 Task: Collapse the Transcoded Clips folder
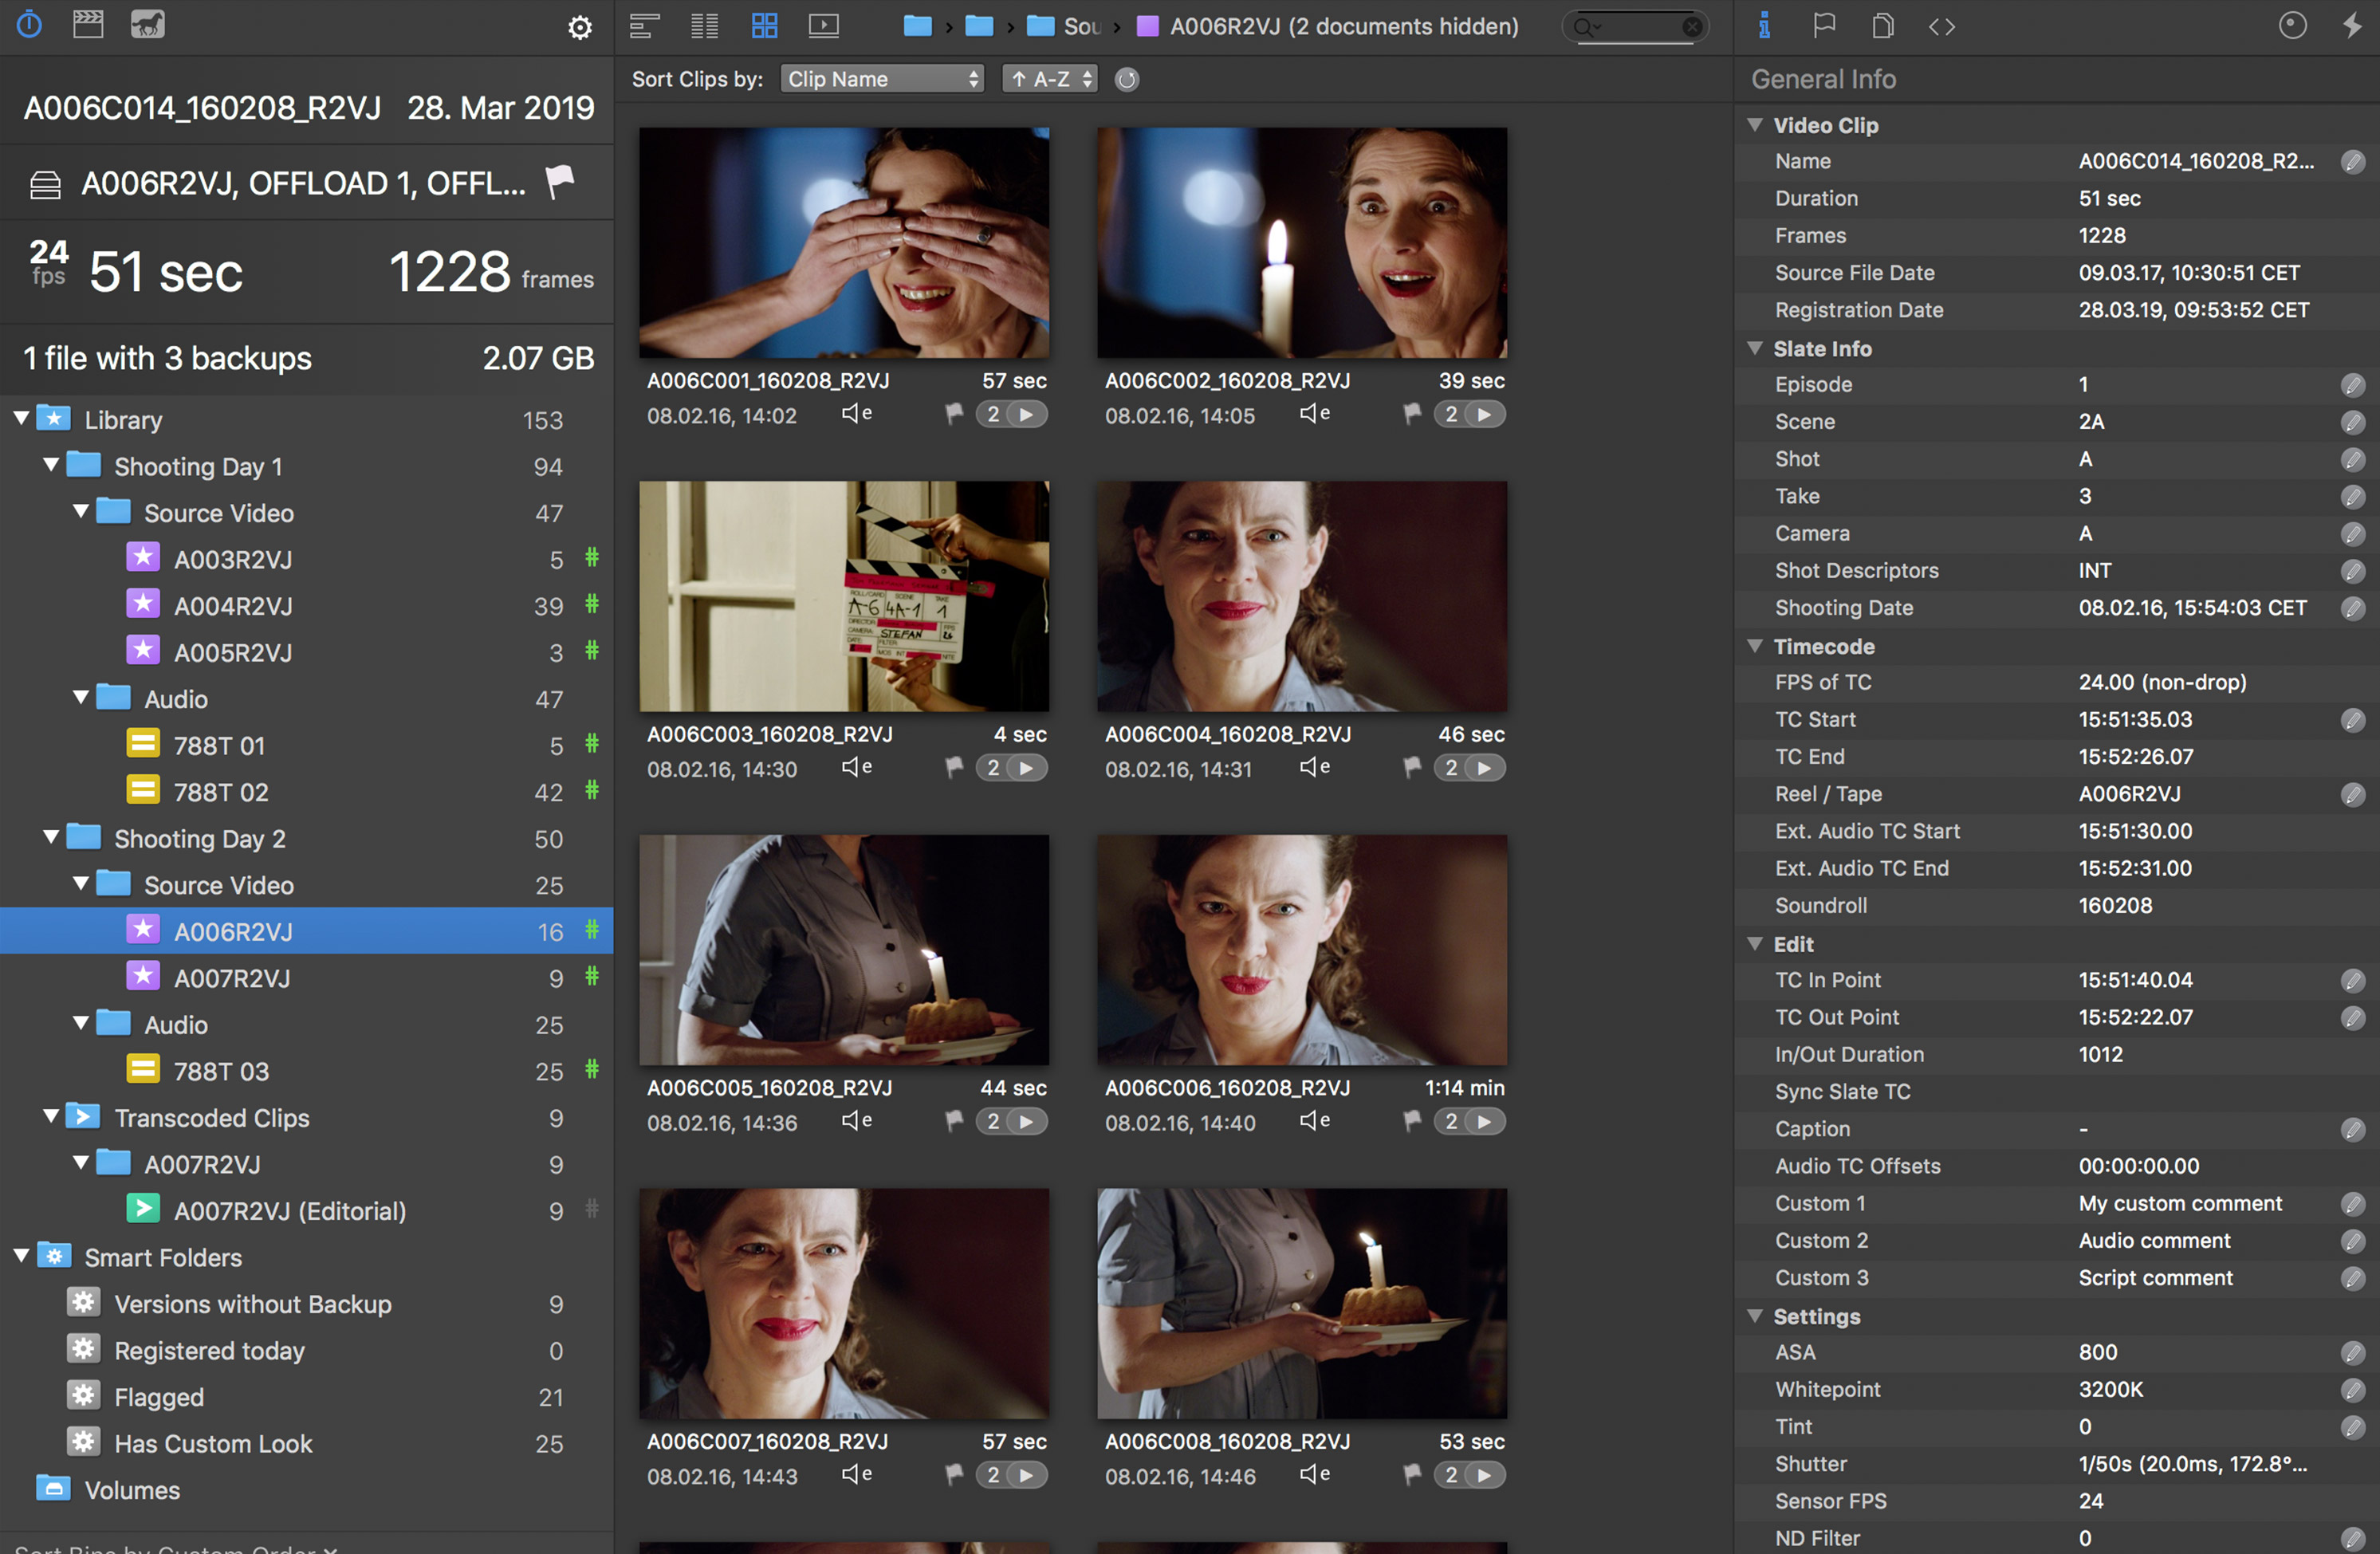51,1116
